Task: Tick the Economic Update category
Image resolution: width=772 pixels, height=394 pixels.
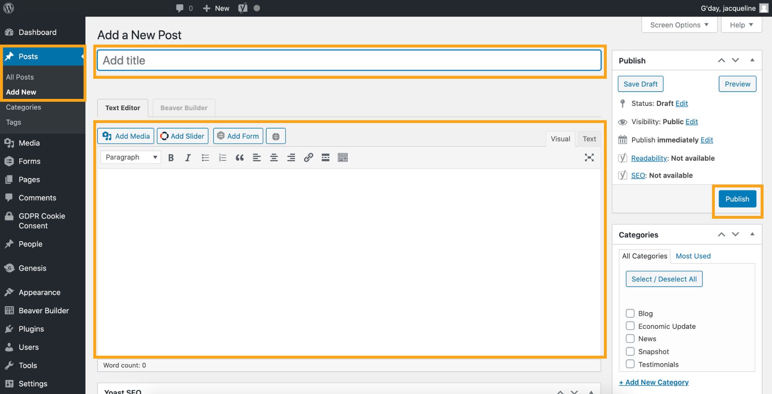Action: 630,326
